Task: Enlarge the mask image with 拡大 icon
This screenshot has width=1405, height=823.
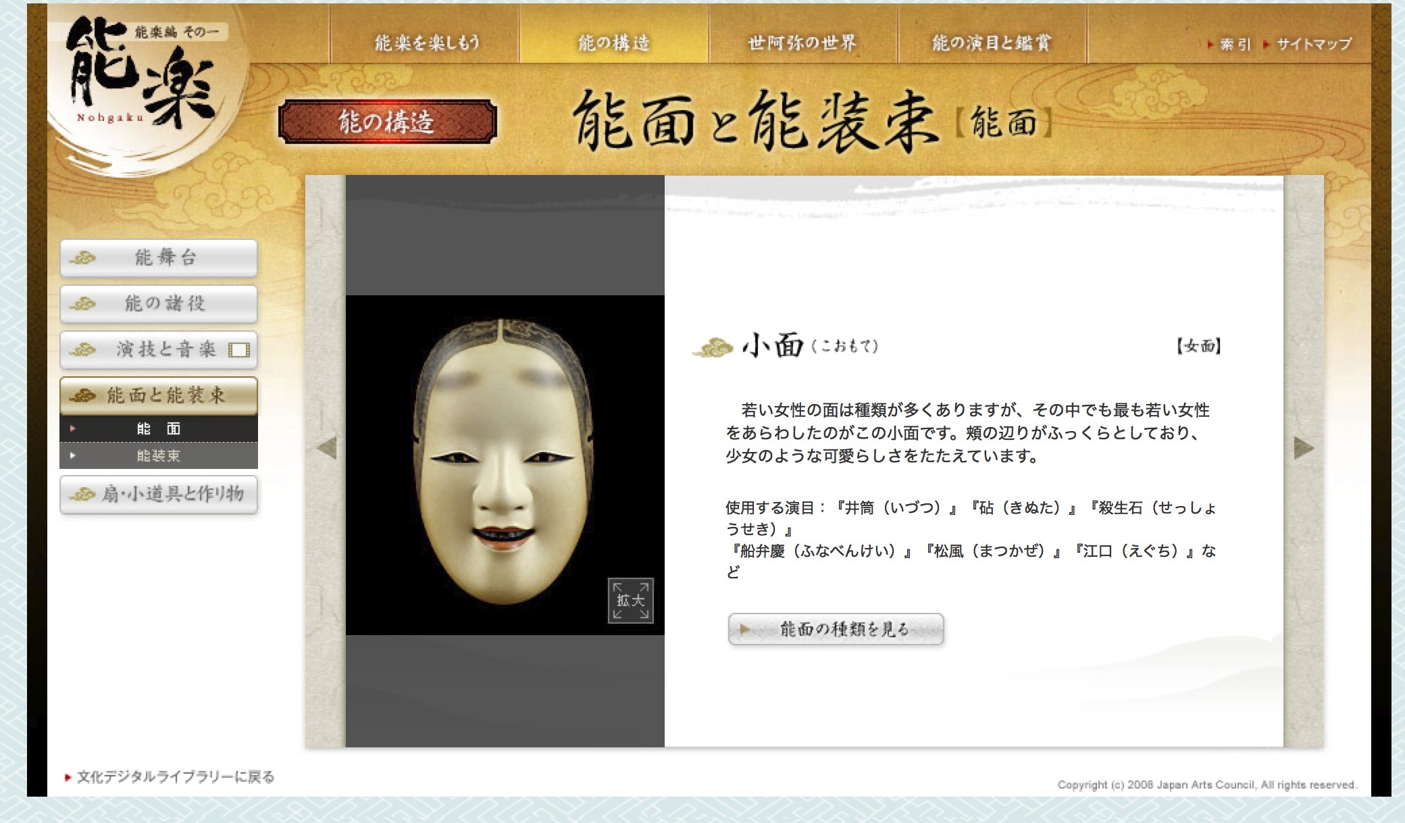Action: tap(630, 600)
